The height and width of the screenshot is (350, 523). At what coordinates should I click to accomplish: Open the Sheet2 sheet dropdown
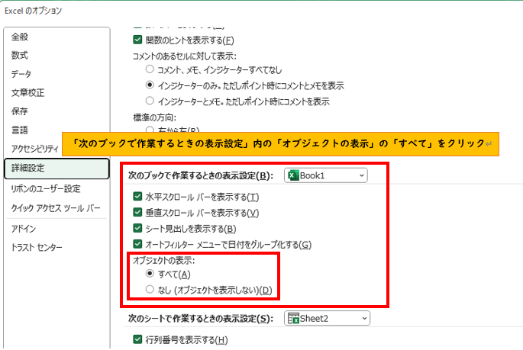click(327, 319)
